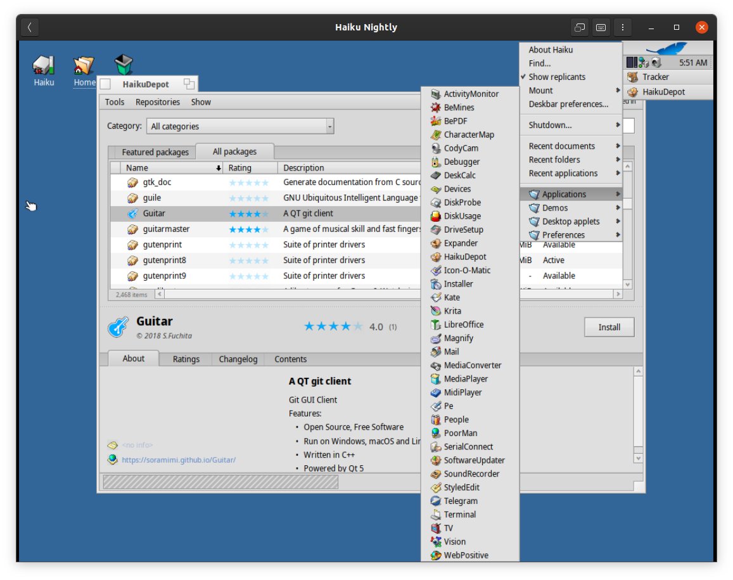733x580 pixels.
Task: Expand Recent documents submenu
Action: (x=570, y=146)
